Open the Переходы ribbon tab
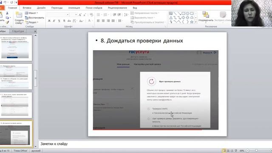272x153 pixels. point(57,8)
